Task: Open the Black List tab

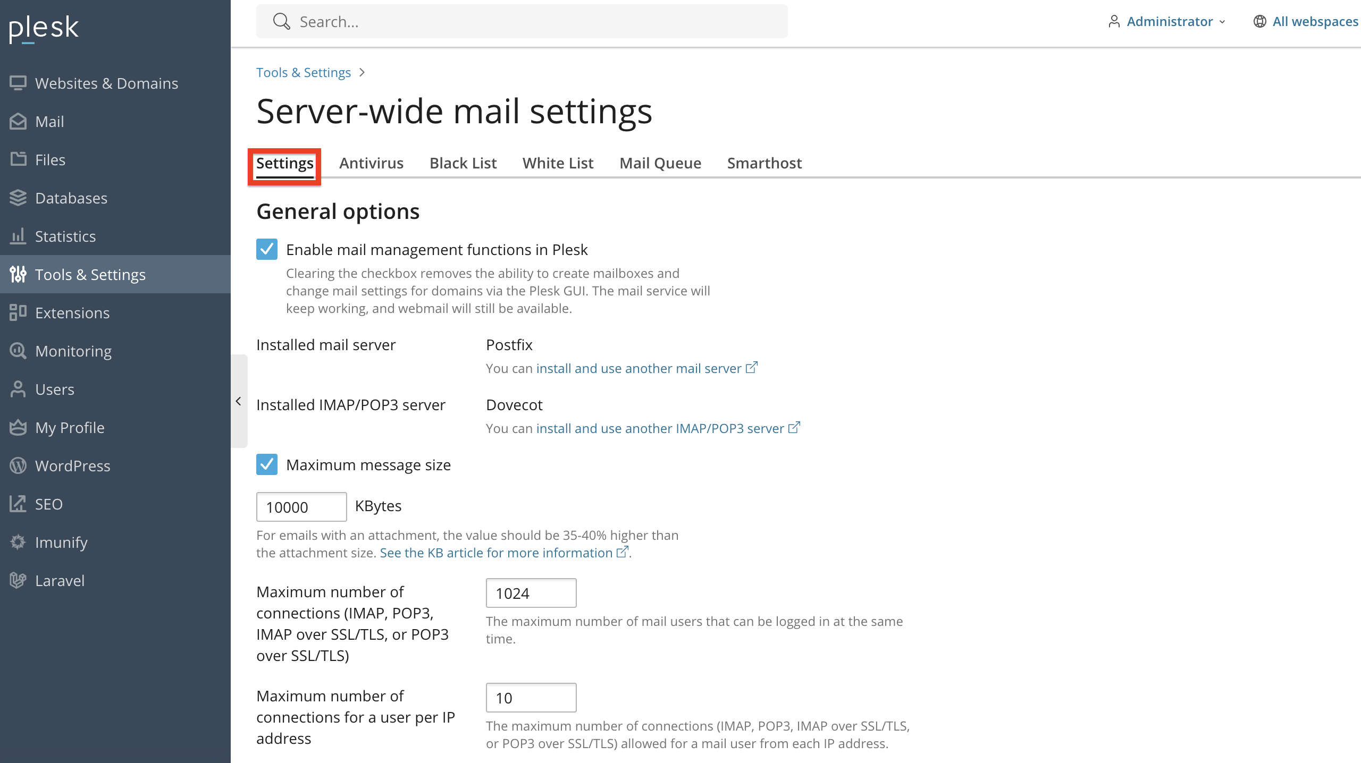Action: tap(463, 163)
